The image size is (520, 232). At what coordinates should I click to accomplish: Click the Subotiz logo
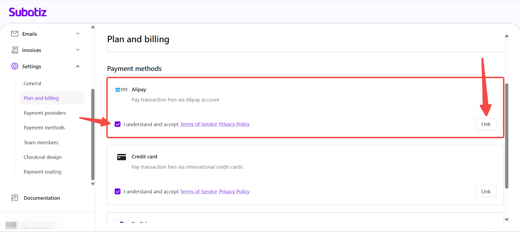click(x=28, y=12)
